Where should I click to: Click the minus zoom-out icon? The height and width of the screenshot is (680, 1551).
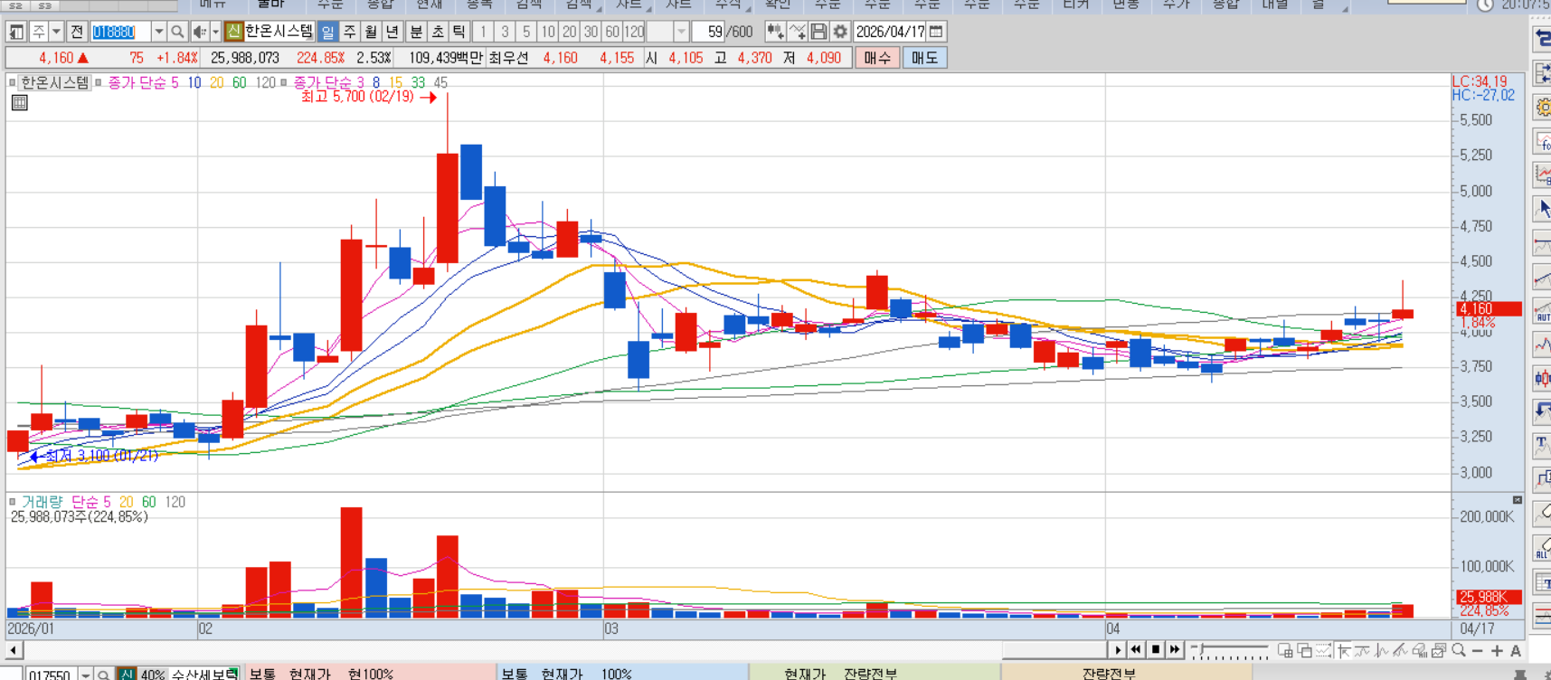click(x=1477, y=651)
